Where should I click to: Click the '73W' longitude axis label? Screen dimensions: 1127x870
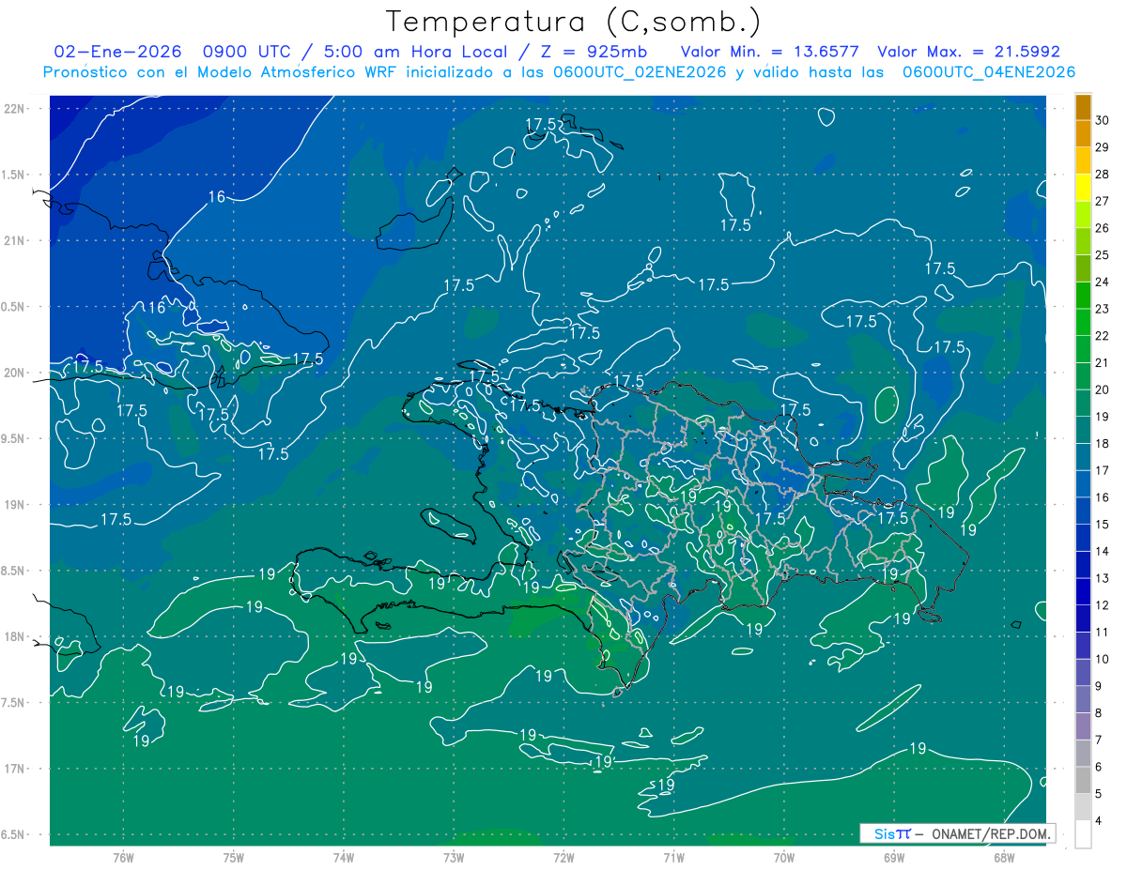(x=454, y=858)
